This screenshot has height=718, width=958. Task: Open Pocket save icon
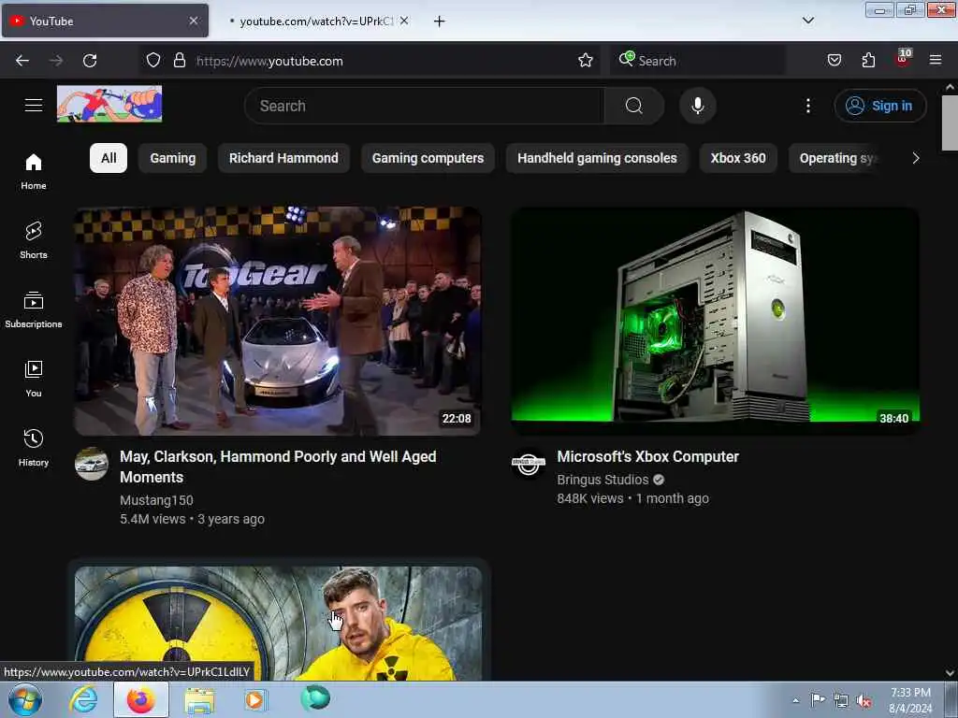point(834,61)
